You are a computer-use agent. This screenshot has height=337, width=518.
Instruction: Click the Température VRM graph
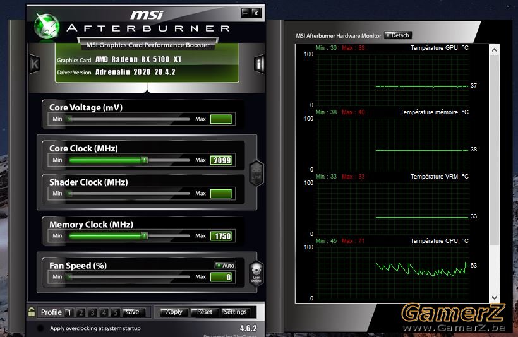(x=392, y=208)
